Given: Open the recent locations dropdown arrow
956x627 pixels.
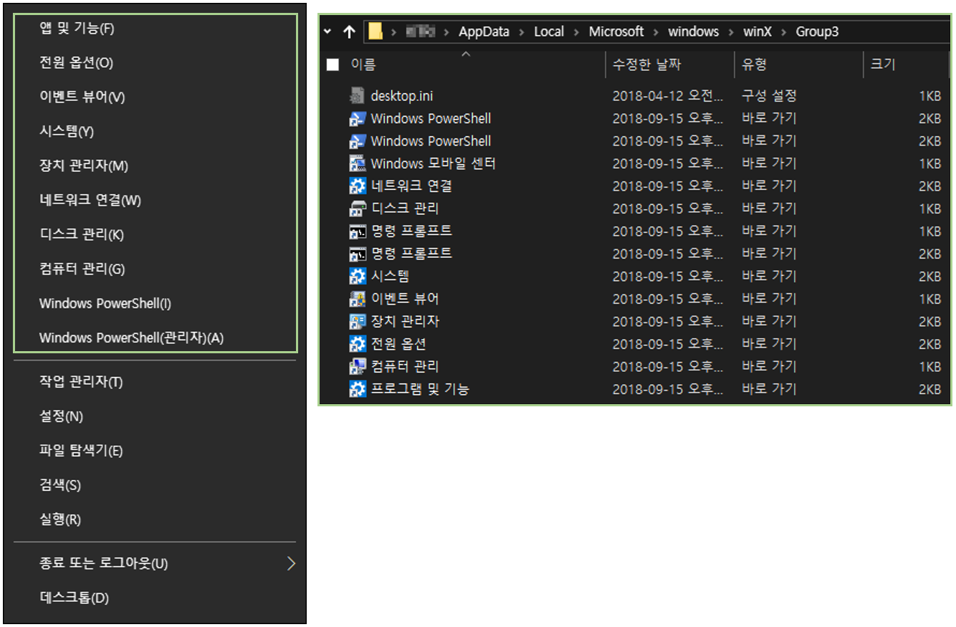Looking at the screenshot, I should [328, 32].
